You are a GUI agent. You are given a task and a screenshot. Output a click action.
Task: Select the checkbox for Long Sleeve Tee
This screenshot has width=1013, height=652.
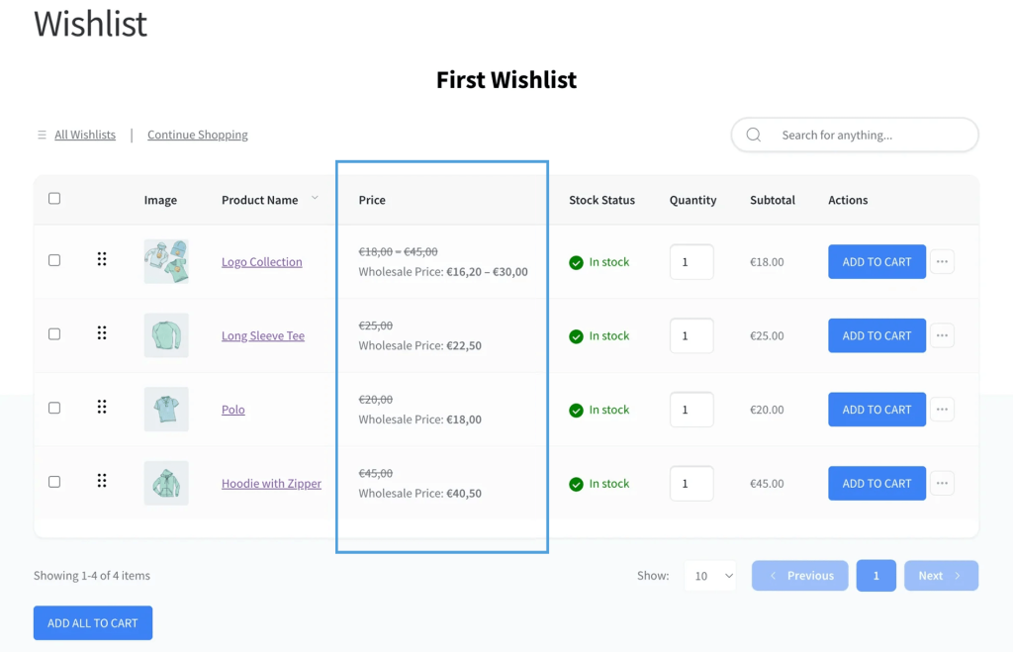pos(54,333)
